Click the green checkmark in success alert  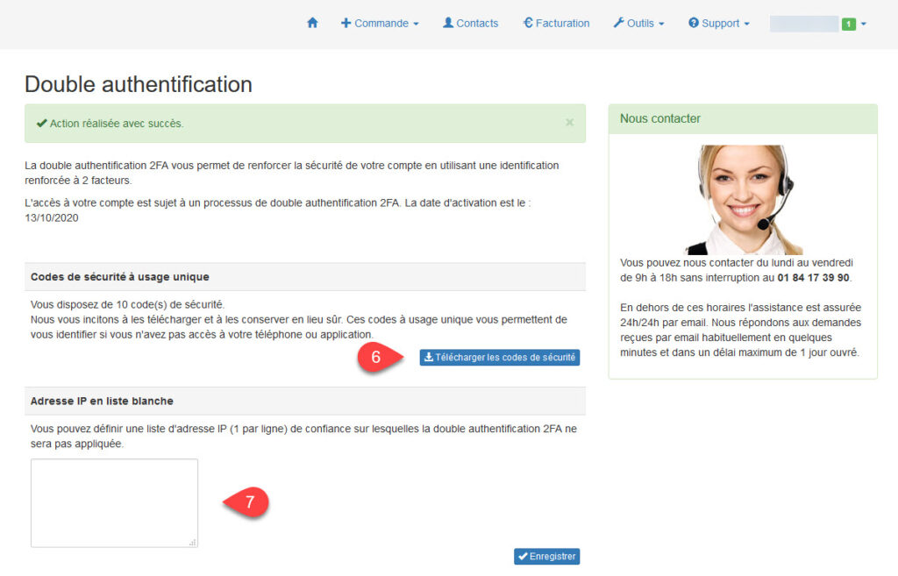[x=42, y=123]
